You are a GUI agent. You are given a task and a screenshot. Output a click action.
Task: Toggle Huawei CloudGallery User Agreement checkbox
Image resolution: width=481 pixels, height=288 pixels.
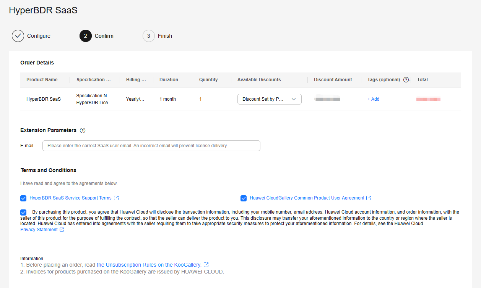coord(244,198)
